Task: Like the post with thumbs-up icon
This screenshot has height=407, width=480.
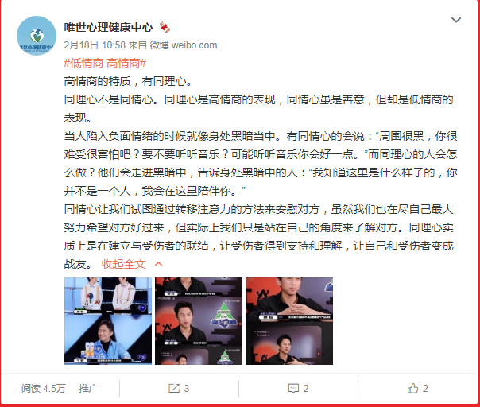Action: [x=412, y=388]
